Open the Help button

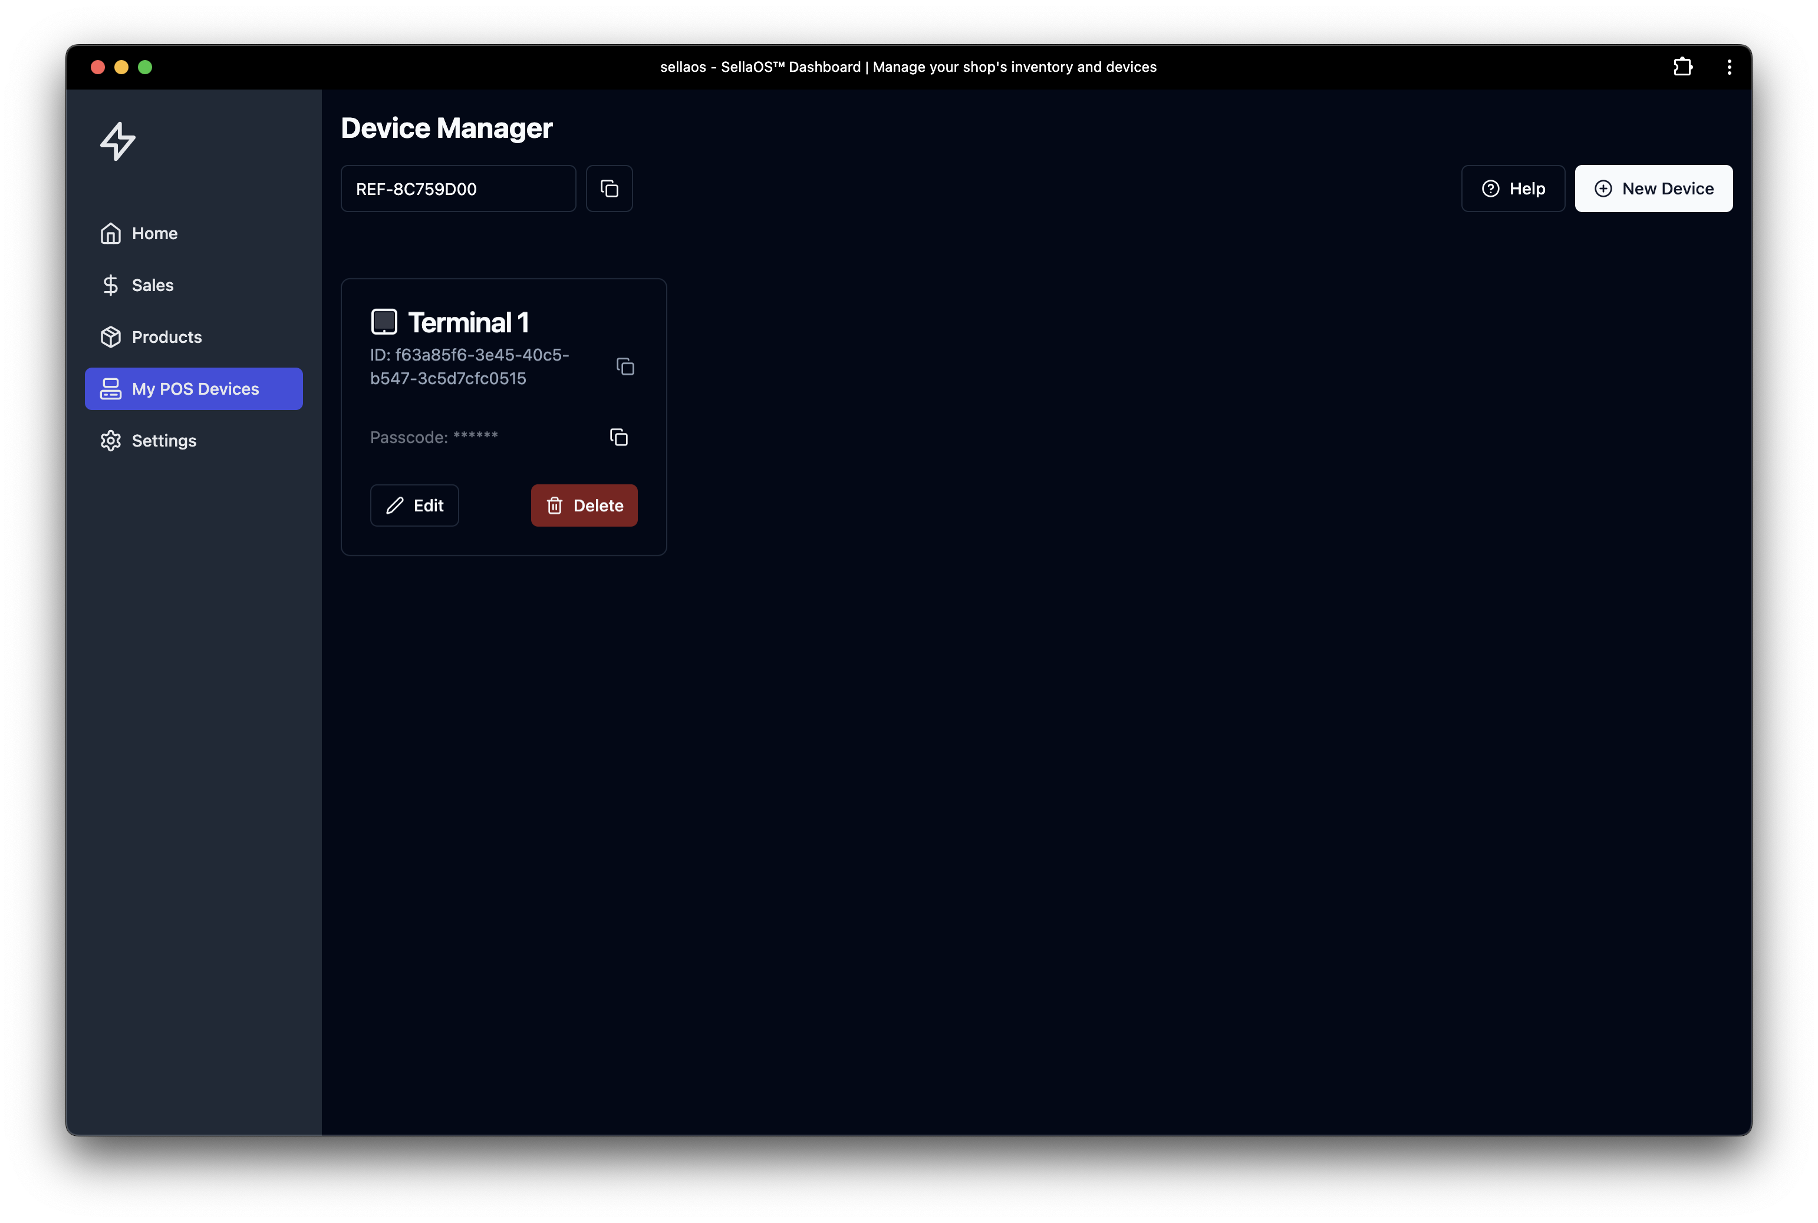coord(1512,189)
